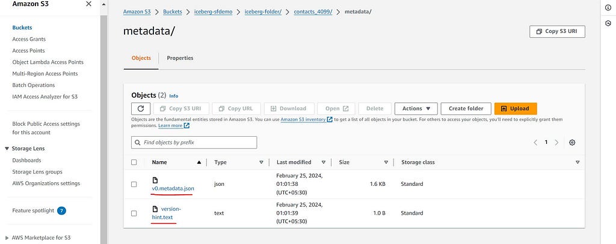Open Access Grants in sidebar

coord(29,39)
